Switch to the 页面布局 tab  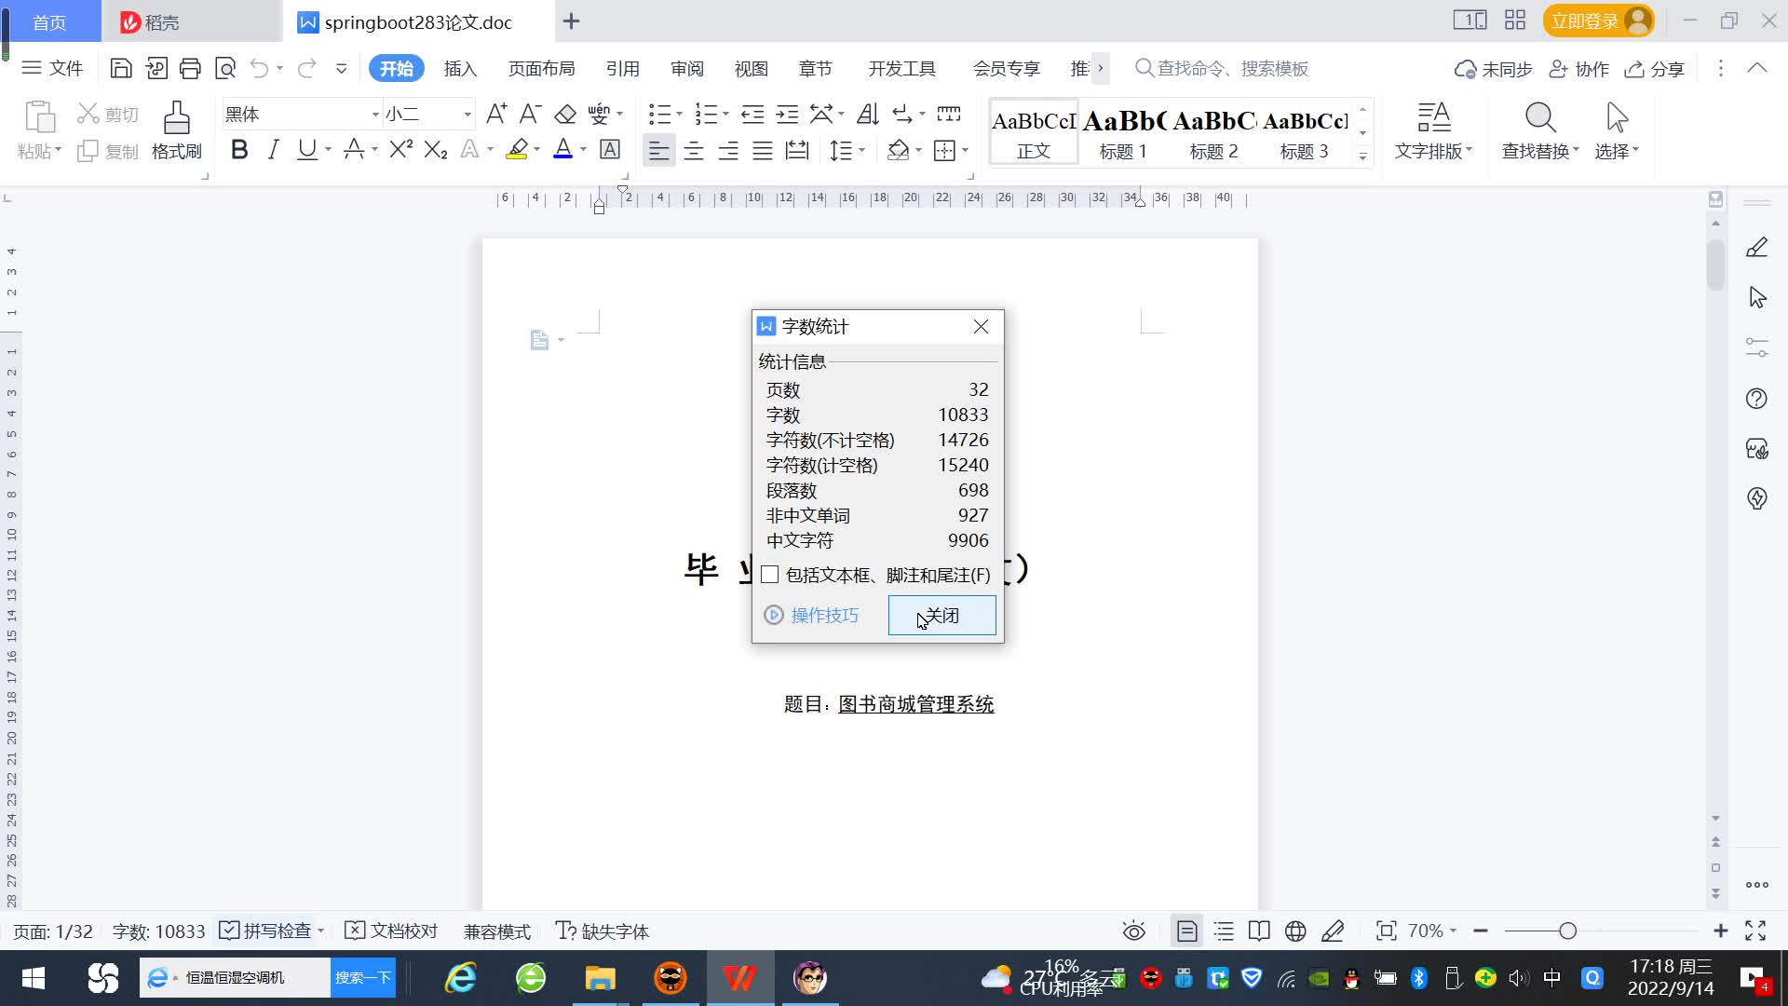(542, 69)
